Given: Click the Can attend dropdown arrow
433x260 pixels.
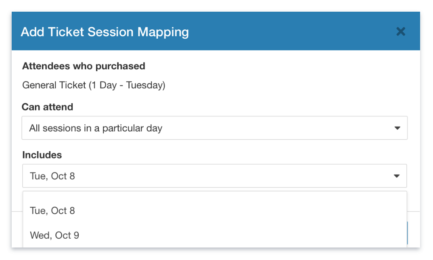Looking at the screenshot, I should click(397, 128).
